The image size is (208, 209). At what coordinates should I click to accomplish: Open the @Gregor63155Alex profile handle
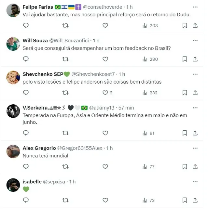80,148
